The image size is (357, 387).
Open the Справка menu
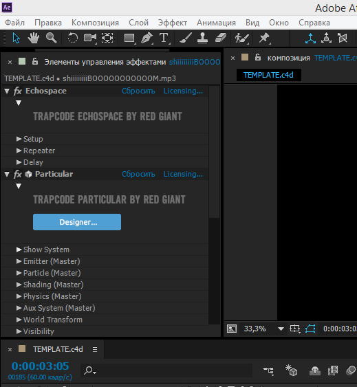coord(314,23)
